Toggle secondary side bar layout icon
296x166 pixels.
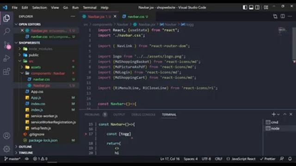tap(257, 7)
